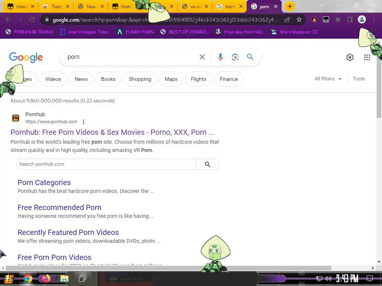Open the browser side panel icon

[350, 19]
